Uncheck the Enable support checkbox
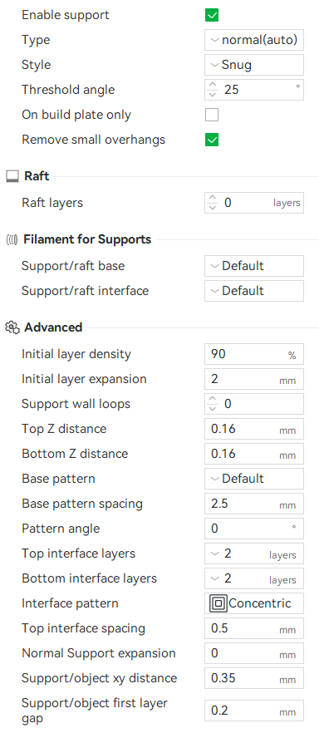Image resolution: width=319 pixels, height=733 pixels. [212, 16]
